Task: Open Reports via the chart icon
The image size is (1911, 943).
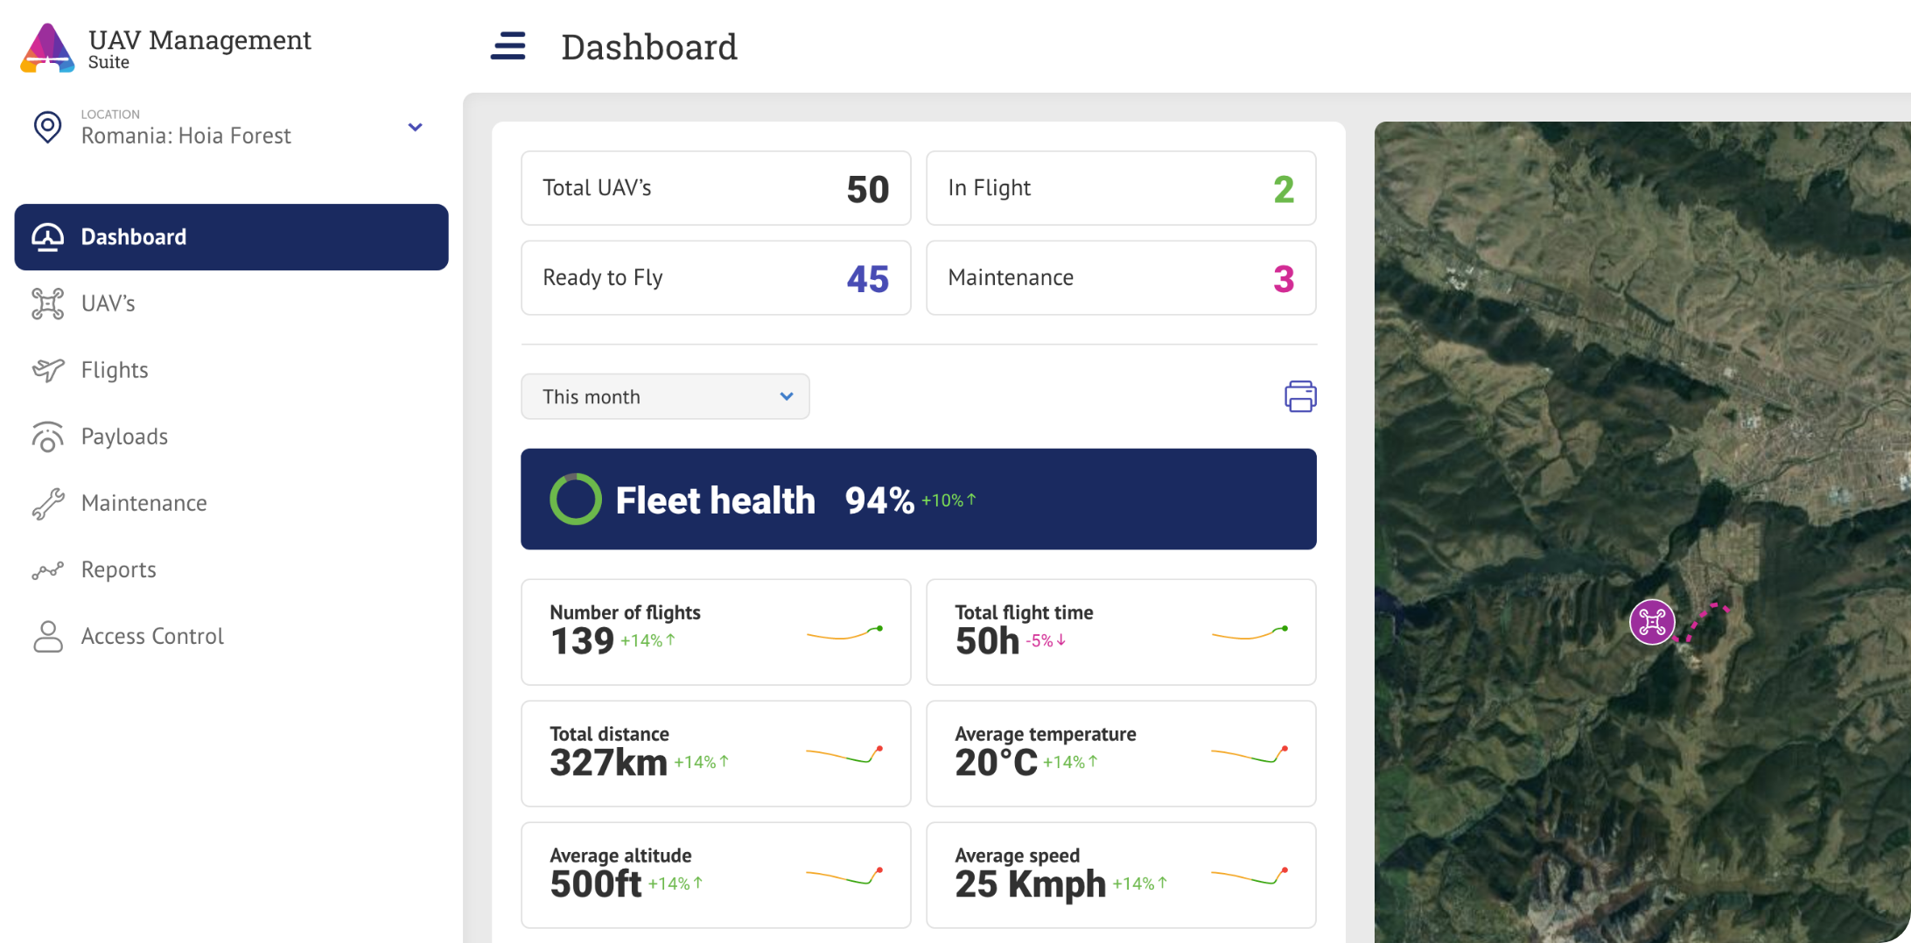Action: click(x=47, y=569)
